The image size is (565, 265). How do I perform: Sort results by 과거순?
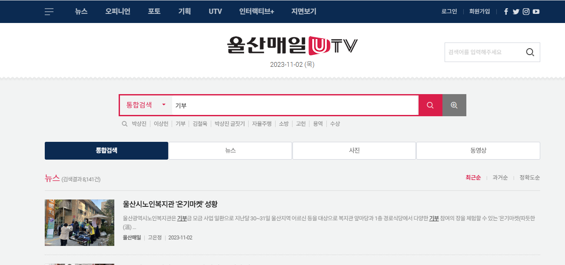[x=500, y=178]
